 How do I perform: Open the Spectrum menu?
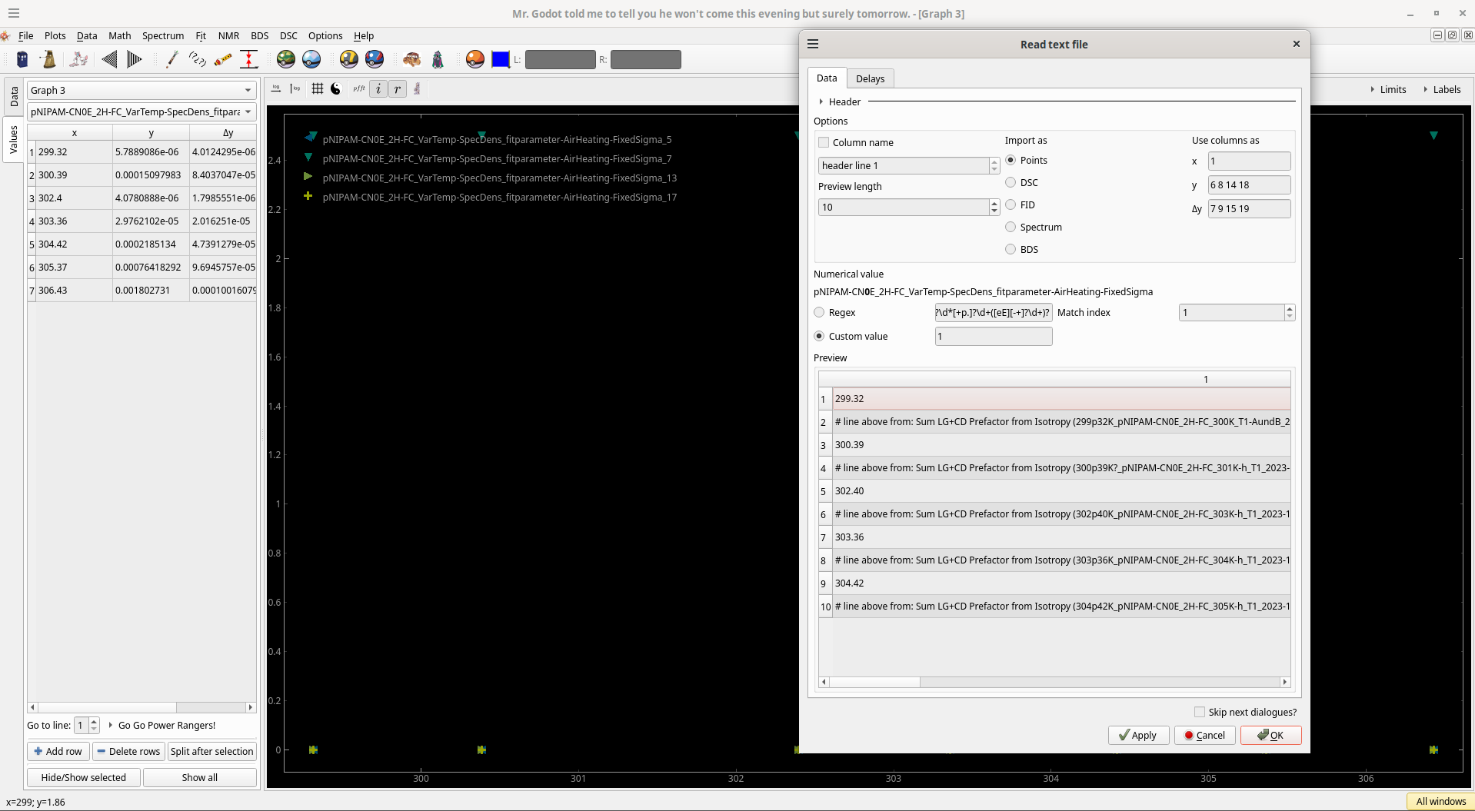point(162,35)
